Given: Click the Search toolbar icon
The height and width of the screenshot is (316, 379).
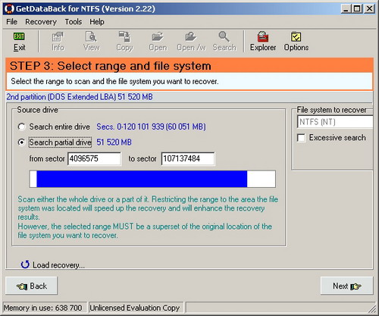Looking at the screenshot, I should pyautogui.click(x=224, y=42).
